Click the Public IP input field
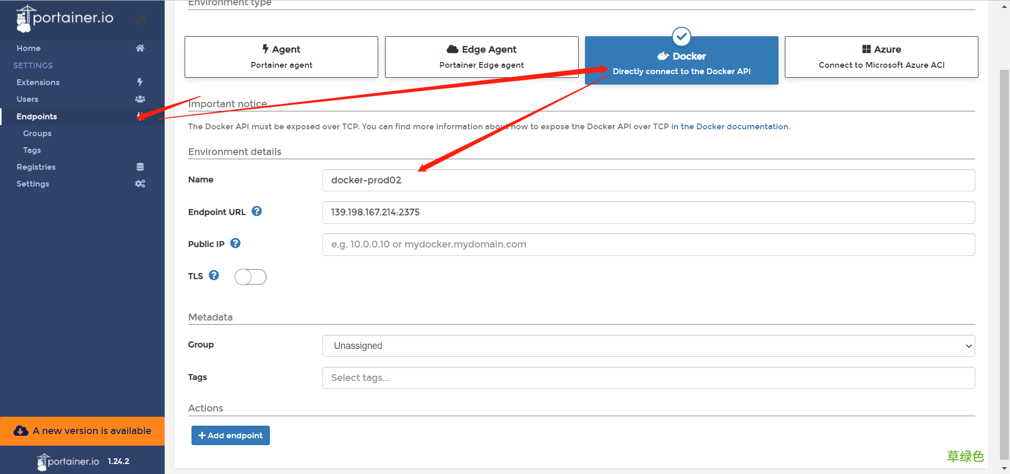 (649, 244)
